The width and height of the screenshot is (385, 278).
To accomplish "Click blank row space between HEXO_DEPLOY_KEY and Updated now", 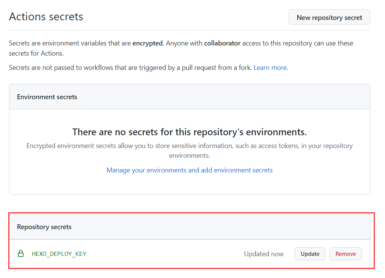I will [166, 254].
